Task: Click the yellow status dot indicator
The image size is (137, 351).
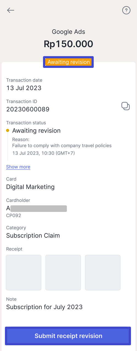Action: click(x=8, y=131)
